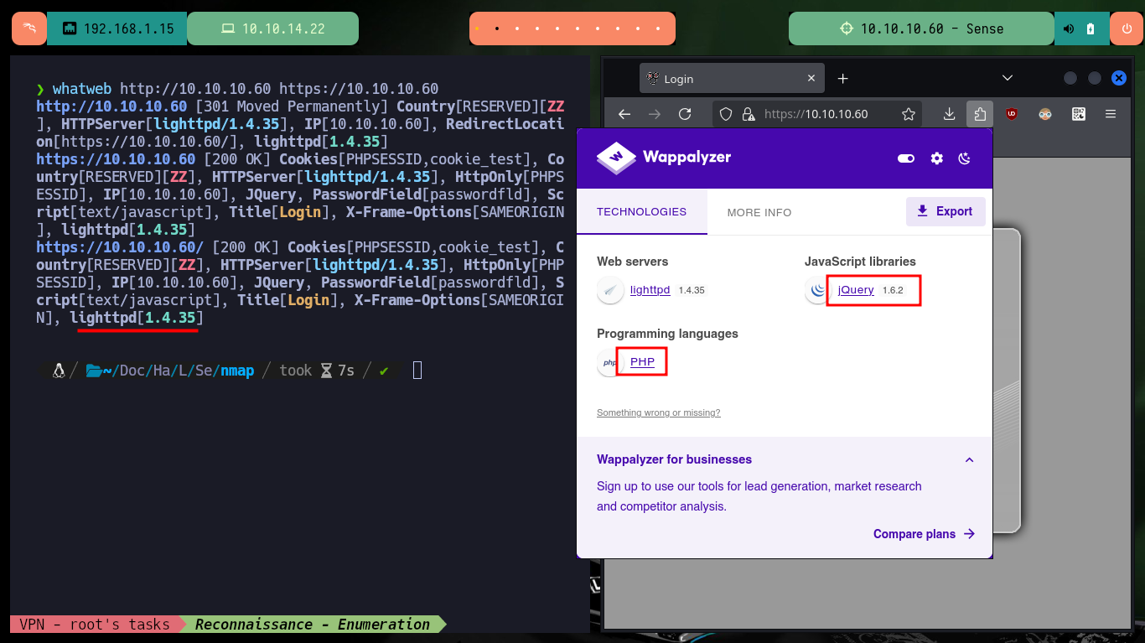Viewport: 1145px width, 643px height.
Task: Expand the list all tabs chevron
Action: (1008, 78)
